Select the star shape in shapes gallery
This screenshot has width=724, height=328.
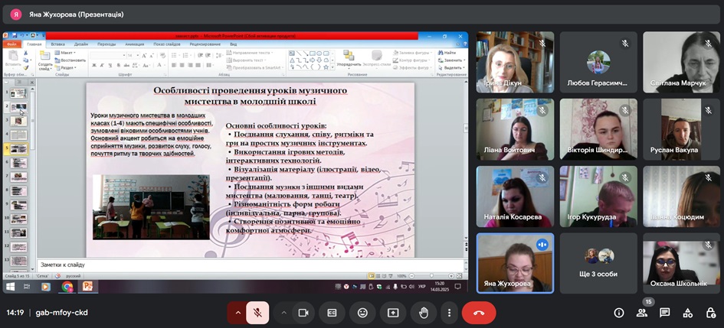[x=326, y=67]
